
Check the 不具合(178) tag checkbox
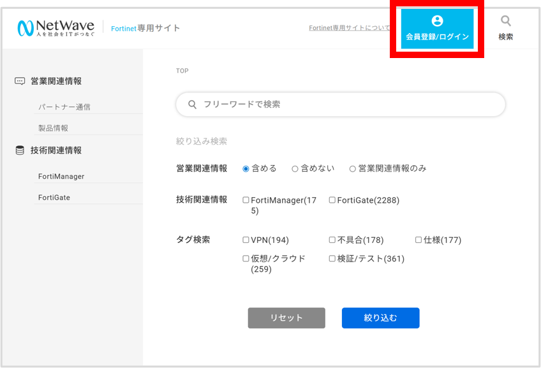click(x=332, y=240)
